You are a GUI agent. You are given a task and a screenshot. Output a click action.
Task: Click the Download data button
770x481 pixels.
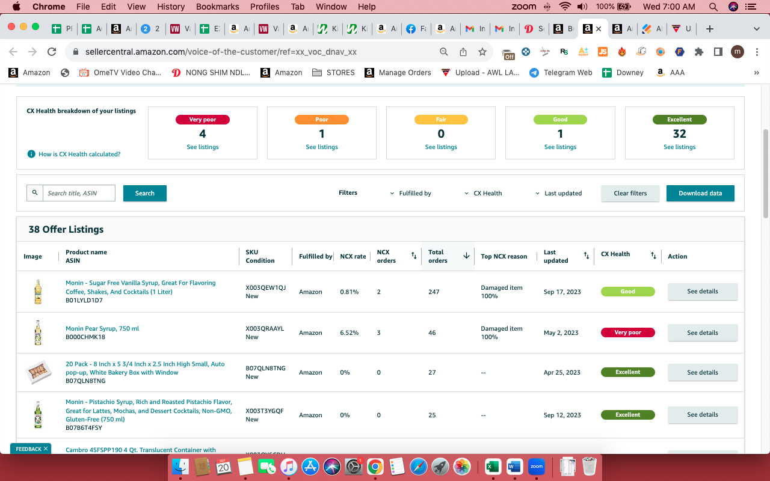(700, 193)
